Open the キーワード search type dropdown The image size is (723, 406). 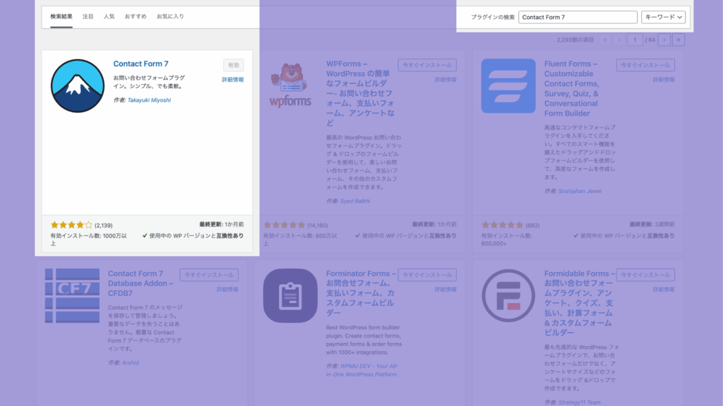(x=663, y=17)
